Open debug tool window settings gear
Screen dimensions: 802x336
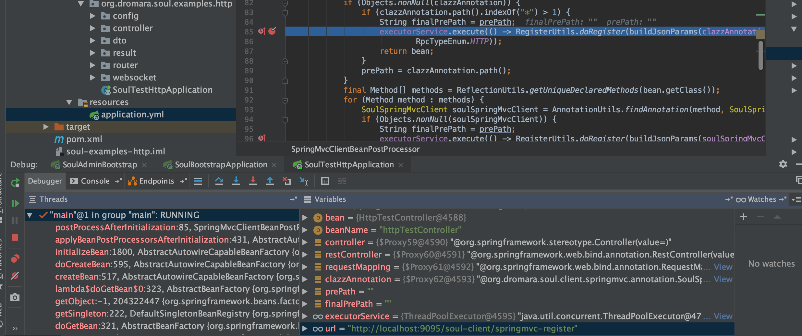click(783, 164)
